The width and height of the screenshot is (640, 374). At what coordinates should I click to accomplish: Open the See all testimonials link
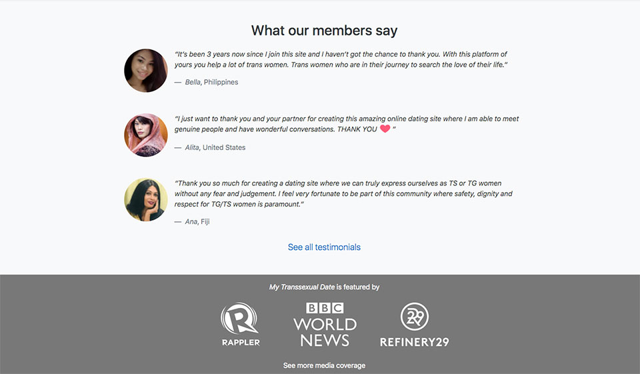pyautogui.click(x=324, y=247)
